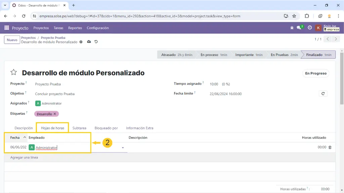The width and height of the screenshot is (344, 193).
Task: Open the Odoo apps grid menu
Action: point(6,28)
